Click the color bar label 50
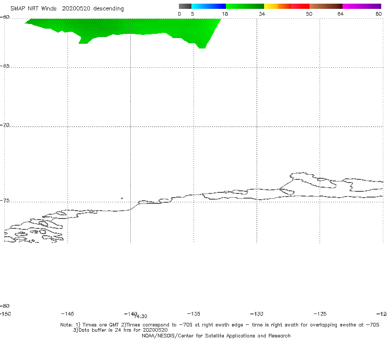This screenshot has height=339, width=387. [x=309, y=14]
